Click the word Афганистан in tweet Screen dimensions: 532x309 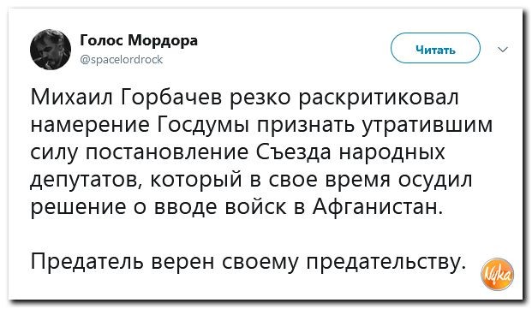click(x=377, y=206)
